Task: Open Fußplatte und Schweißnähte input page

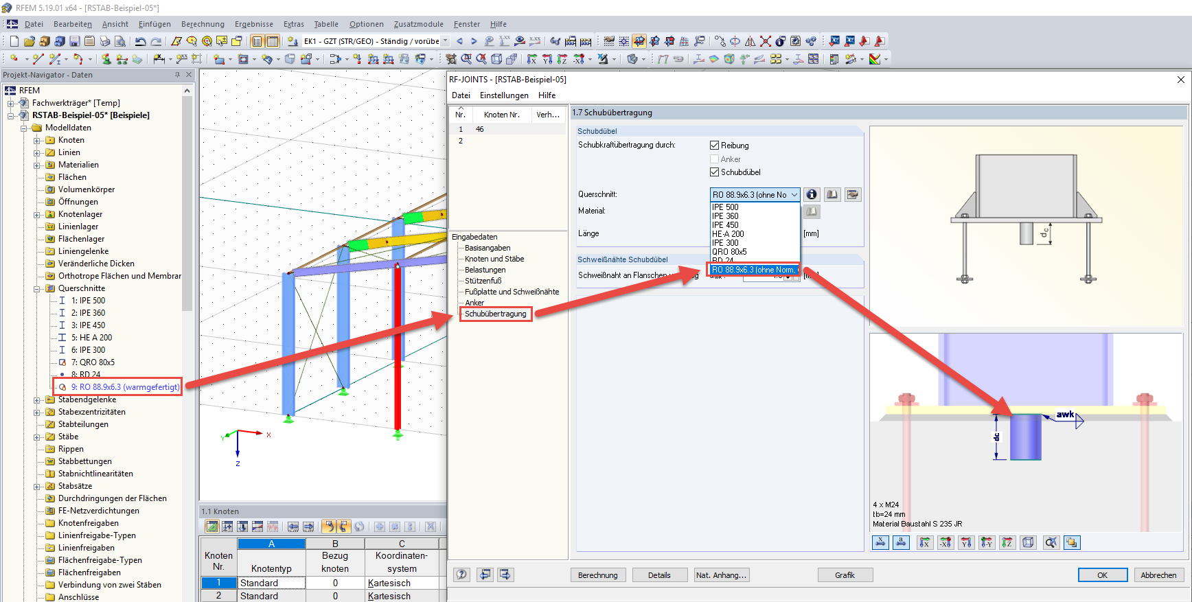Action: tap(512, 292)
